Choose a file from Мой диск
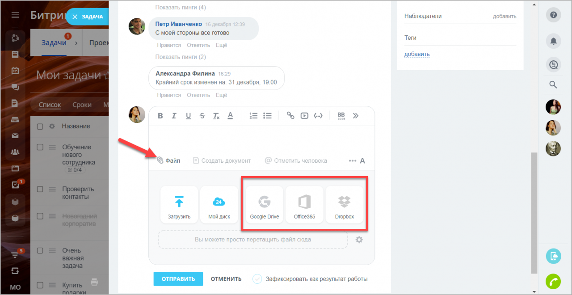Viewport: 572px width, 295px height. [x=219, y=205]
